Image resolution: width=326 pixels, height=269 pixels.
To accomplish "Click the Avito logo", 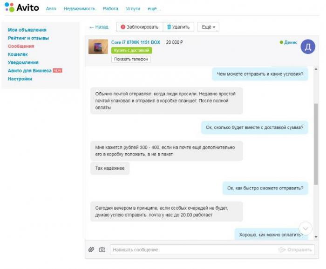I will point(21,7).
